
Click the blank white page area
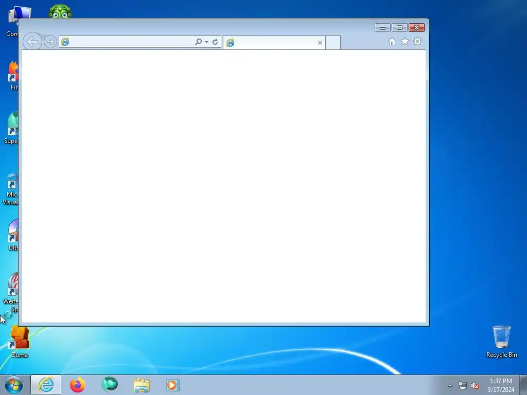224,186
